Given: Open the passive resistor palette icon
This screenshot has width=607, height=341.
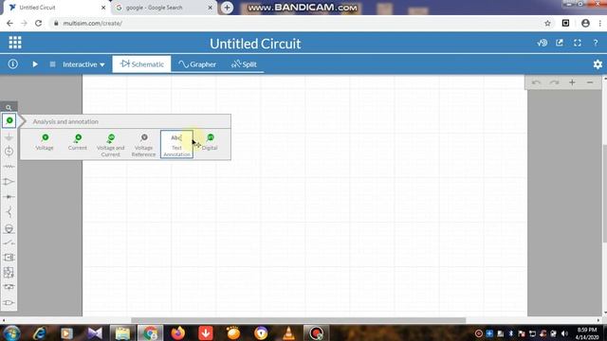Looking at the screenshot, I should point(9,167).
